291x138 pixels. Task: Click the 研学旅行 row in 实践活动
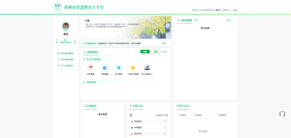pyautogui.click(x=148, y=121)
